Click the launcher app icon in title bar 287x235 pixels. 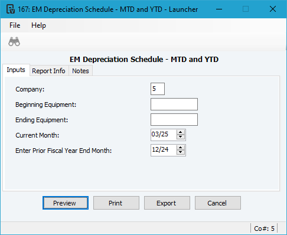click(11, 9)
